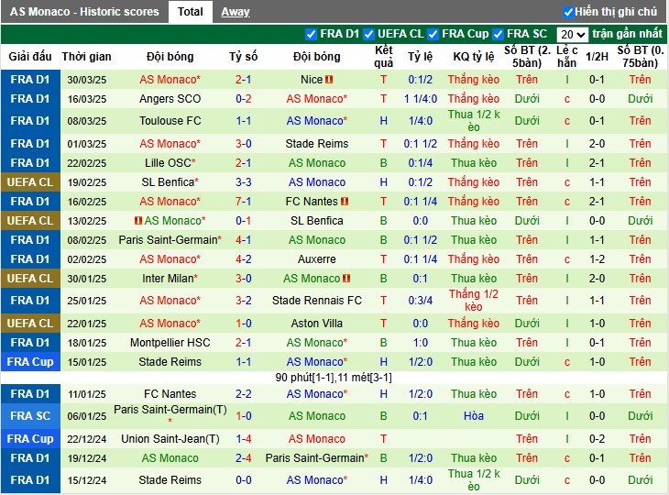The image size is (669, 495).
Task: Open the 2-1 score against Nice
Action: pos(243,80)
